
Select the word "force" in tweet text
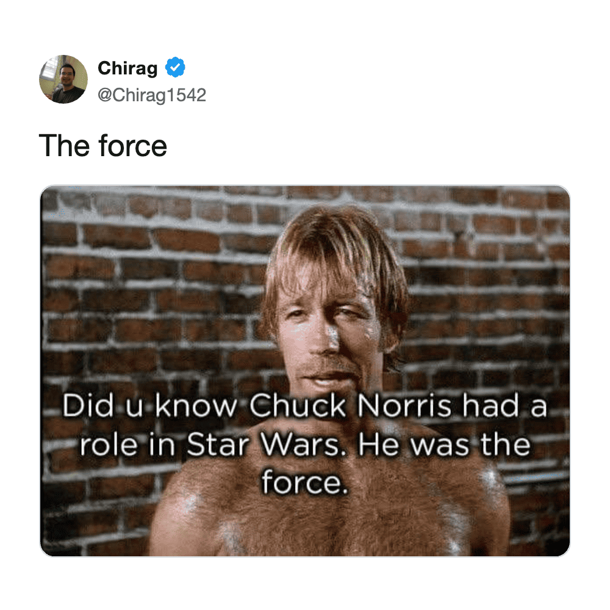point(132,146)
